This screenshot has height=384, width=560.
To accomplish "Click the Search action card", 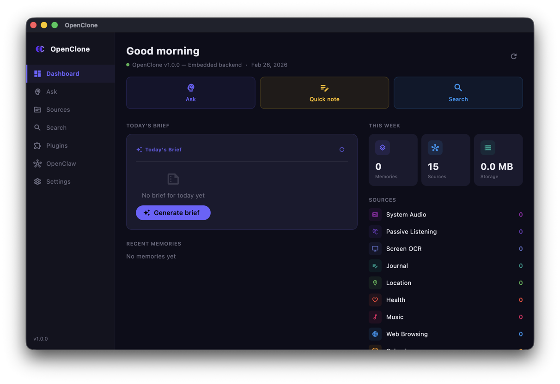I will (458, 92).
